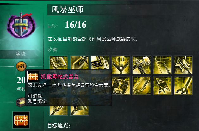Viewport: 199px width, 131px height.
Task: Select the Storm Wizard short bow skin
Action: pyautogui.click(x=141, y=86)
